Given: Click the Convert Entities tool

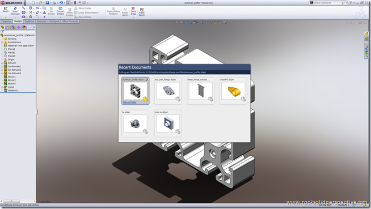Looking at the screenshot, I should click(60, 11).
